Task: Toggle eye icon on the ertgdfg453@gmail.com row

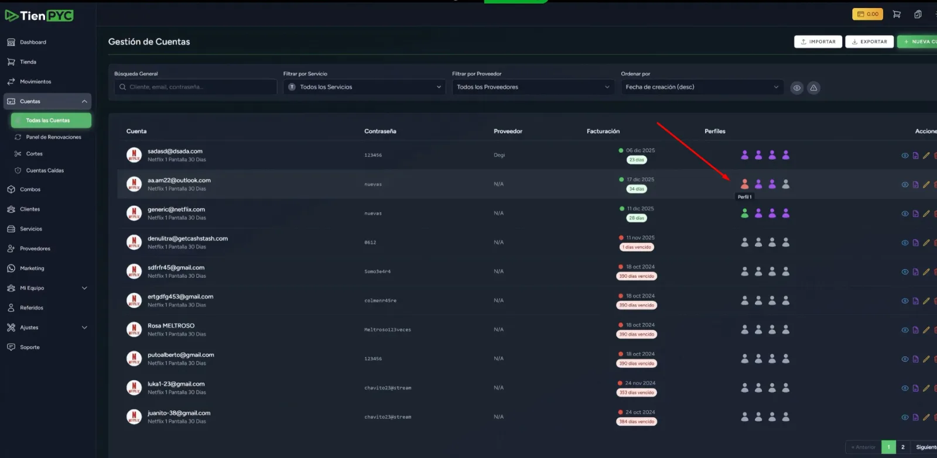Action: coord(905,301)
